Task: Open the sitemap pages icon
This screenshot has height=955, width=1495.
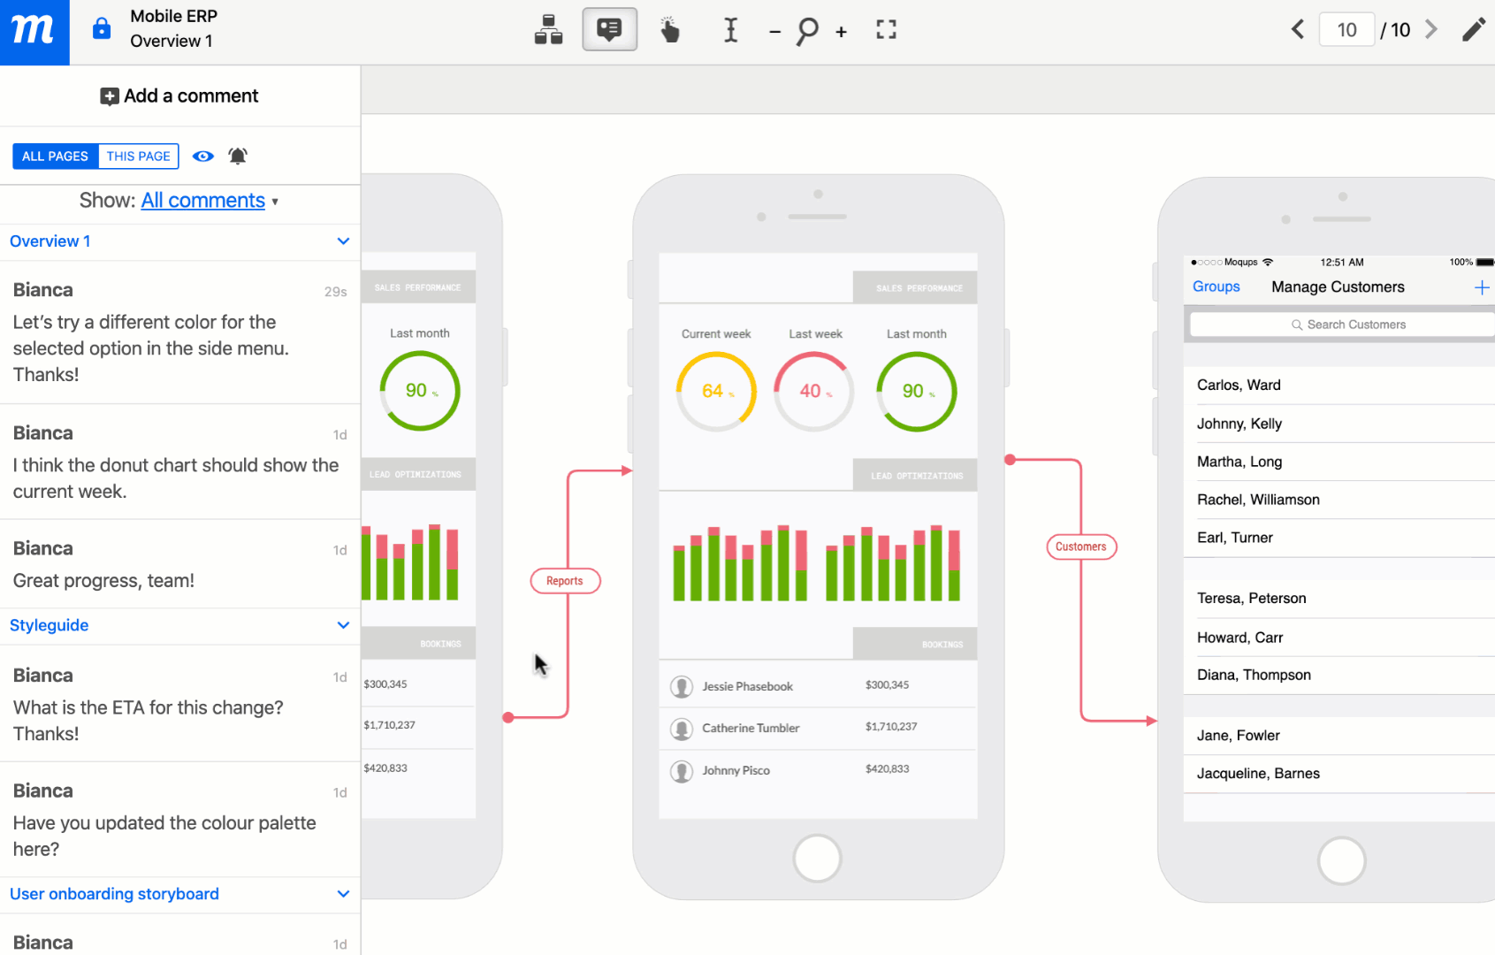Action: coord(548,30)
